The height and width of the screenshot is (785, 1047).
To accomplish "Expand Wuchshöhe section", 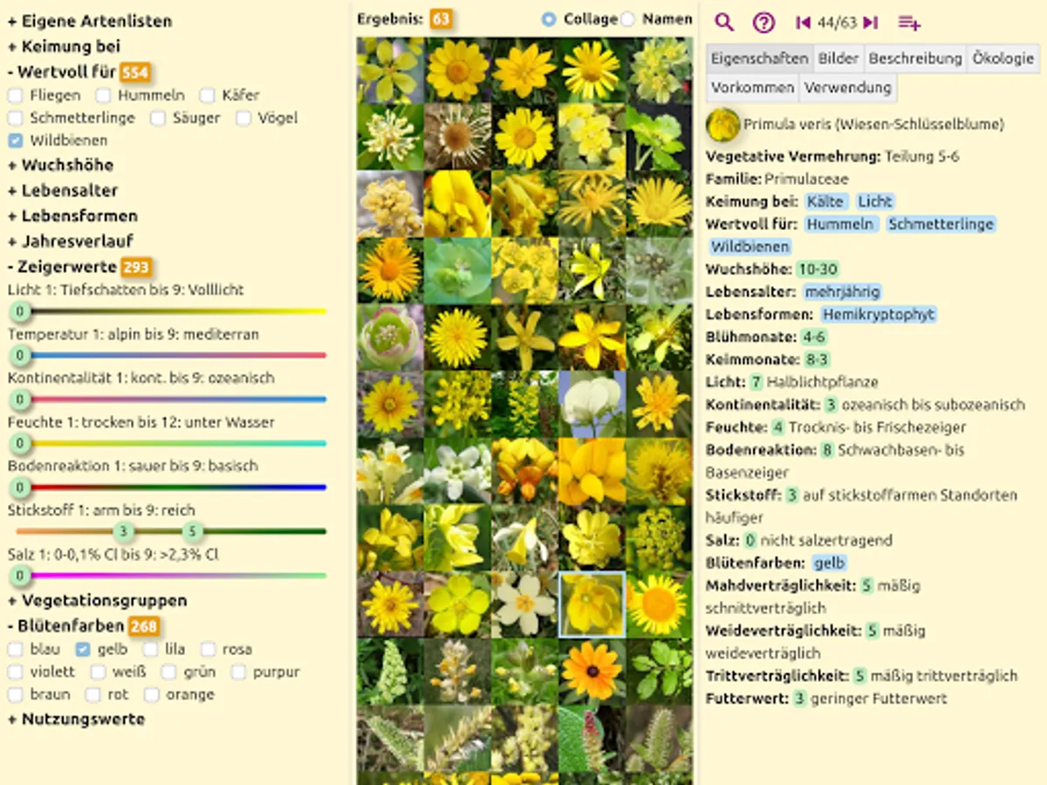I will (x=60, y=165).
